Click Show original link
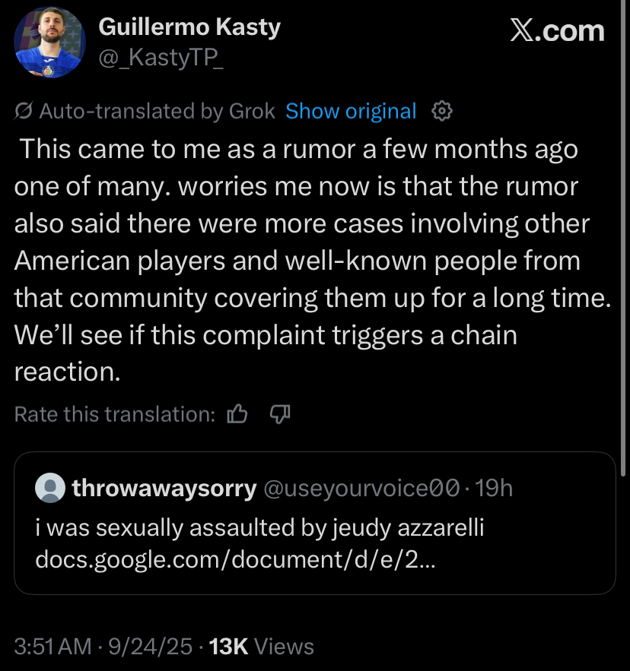The image size is (630, 671). click(x=351, y=111)
